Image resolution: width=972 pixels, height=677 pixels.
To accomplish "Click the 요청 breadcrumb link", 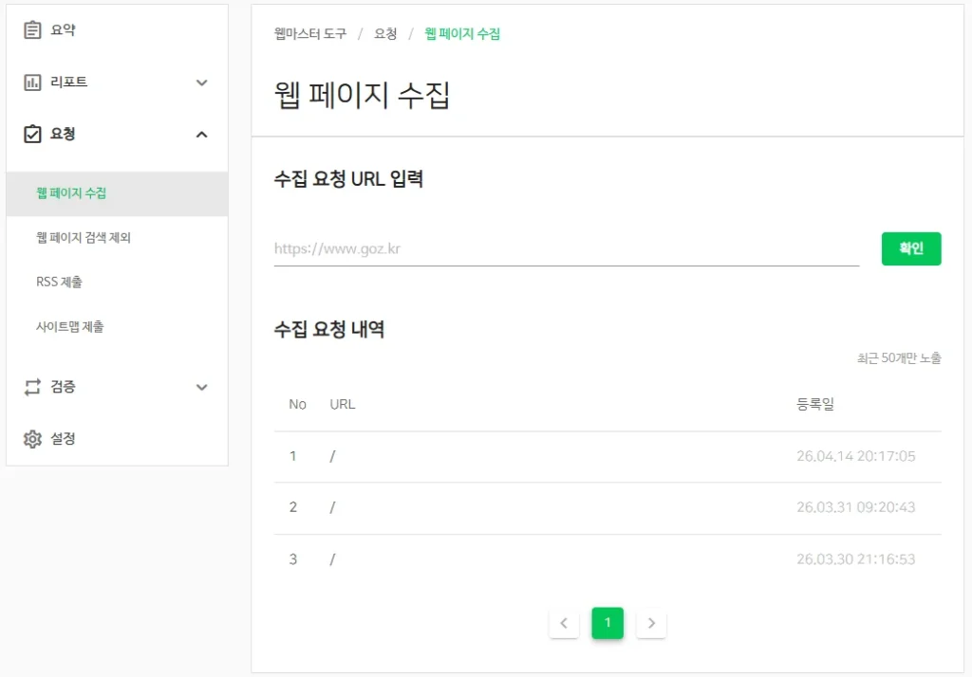I will [385, 34].
